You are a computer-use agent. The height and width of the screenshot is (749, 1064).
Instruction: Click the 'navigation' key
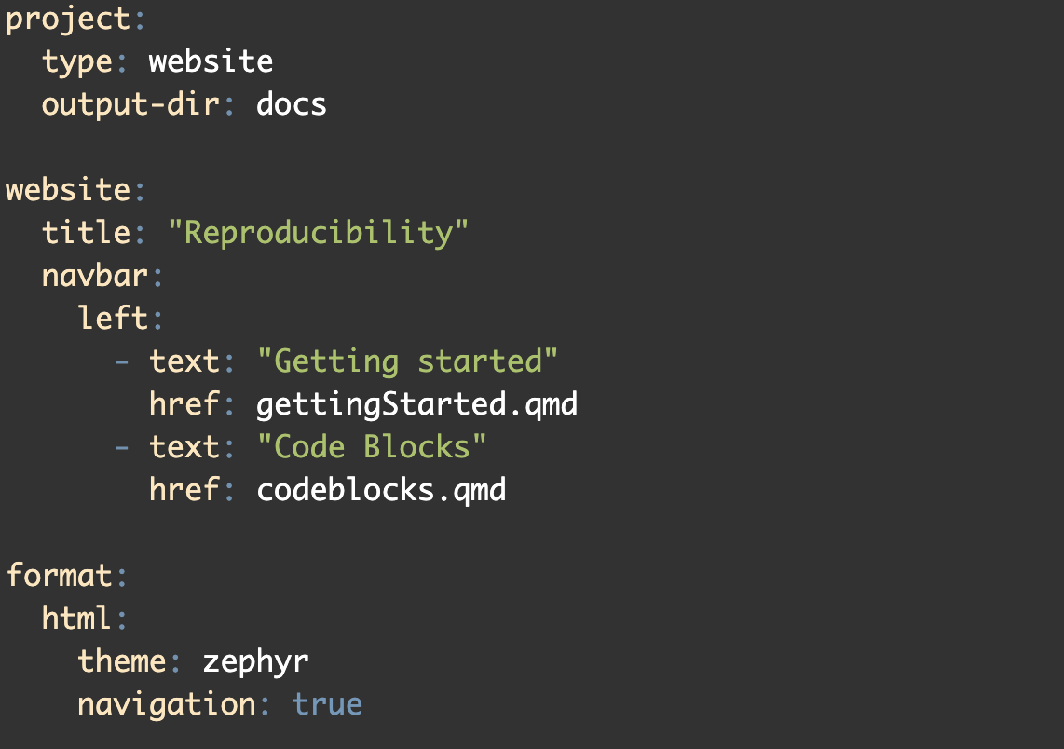coord(166,705)
